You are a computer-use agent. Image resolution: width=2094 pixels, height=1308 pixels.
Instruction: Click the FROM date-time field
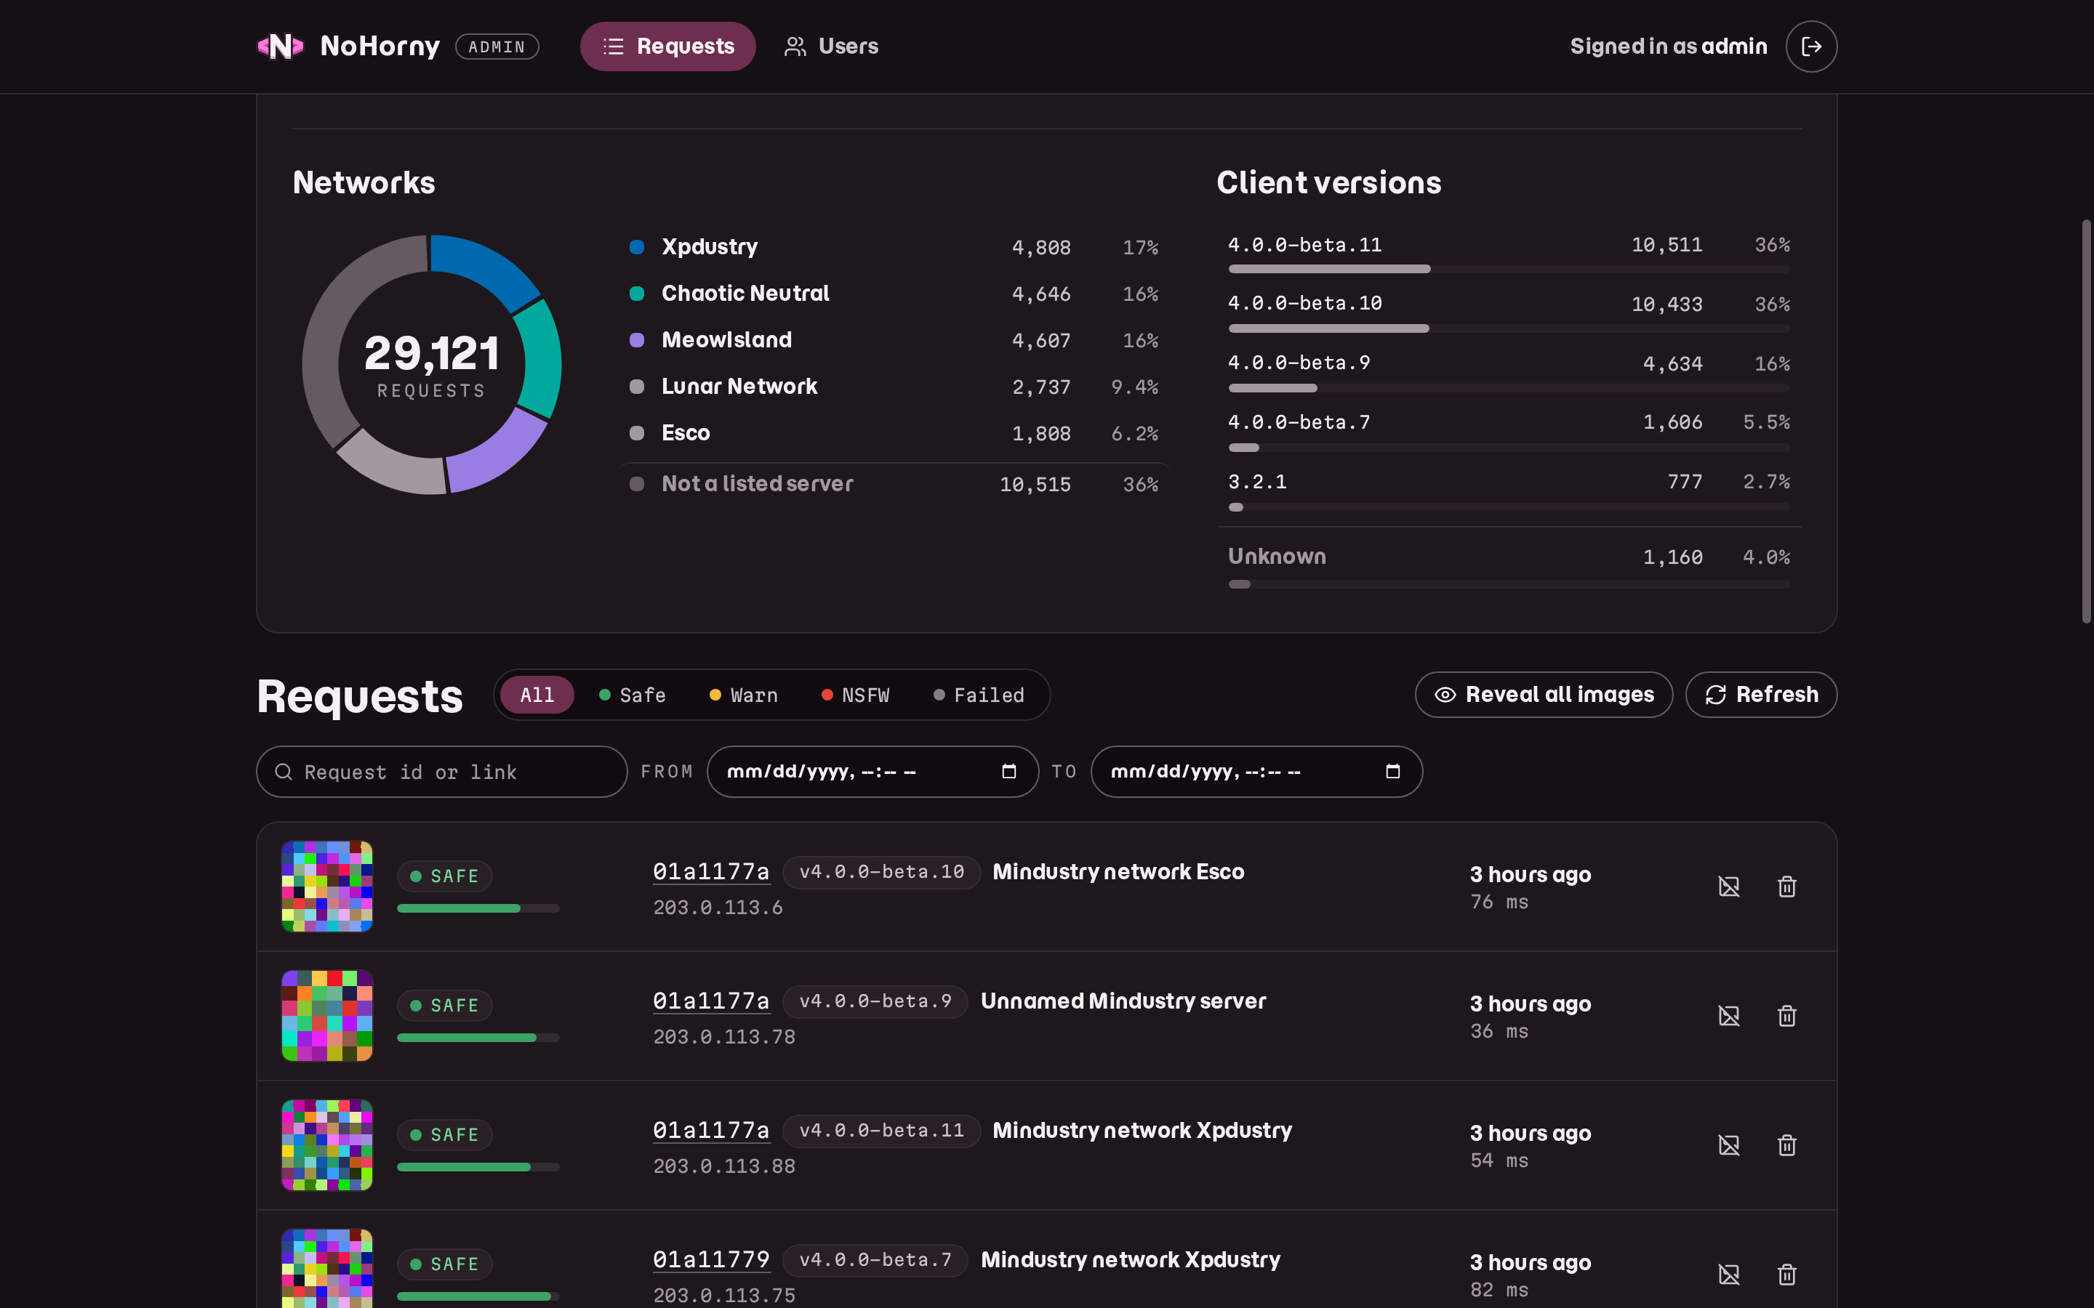click(x=872, y=772)
